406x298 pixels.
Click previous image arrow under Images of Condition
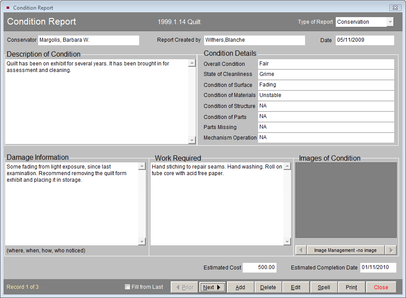click(301, 250)
